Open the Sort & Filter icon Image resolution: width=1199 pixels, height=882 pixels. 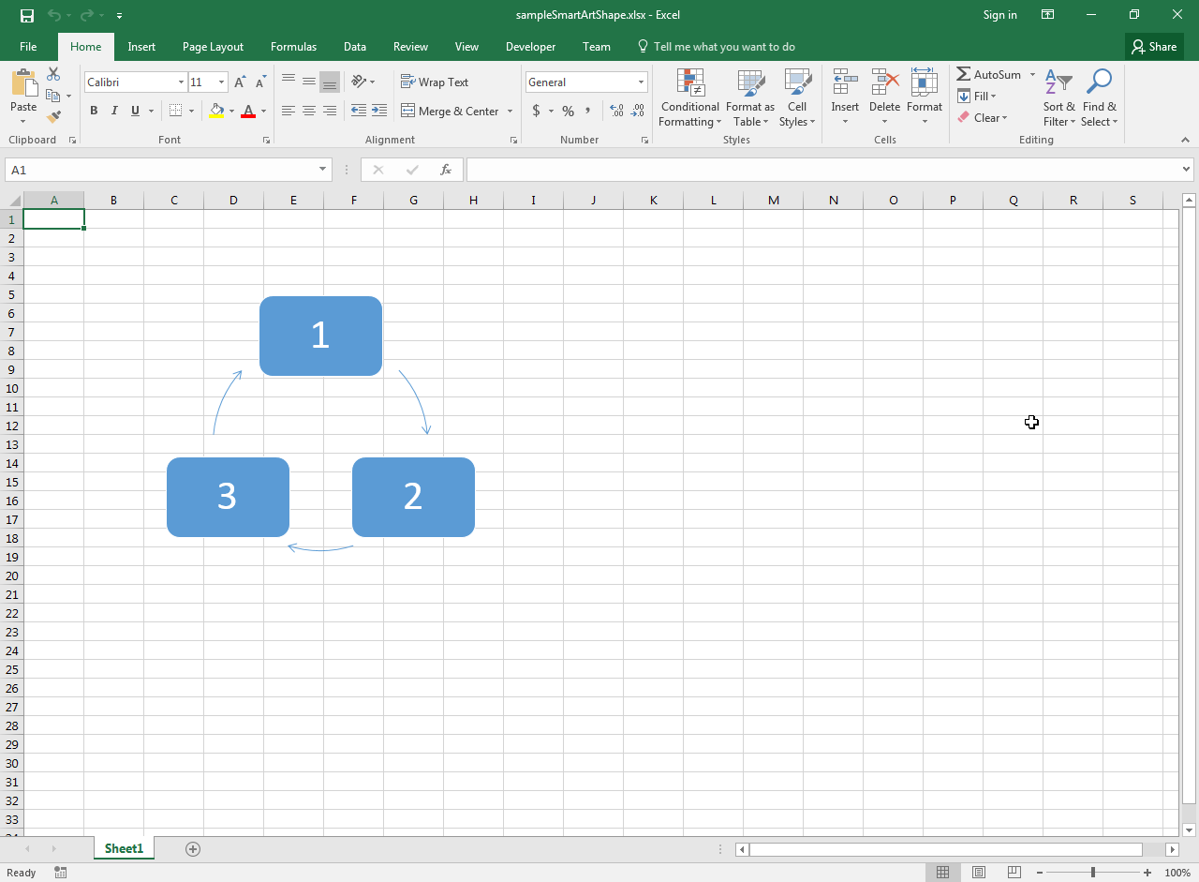[1058, 97]
